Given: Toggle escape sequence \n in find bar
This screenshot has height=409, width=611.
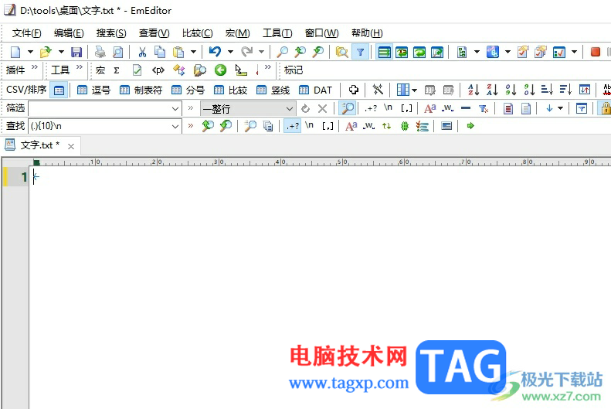Looking at the screenshot, I should point(309,126).
